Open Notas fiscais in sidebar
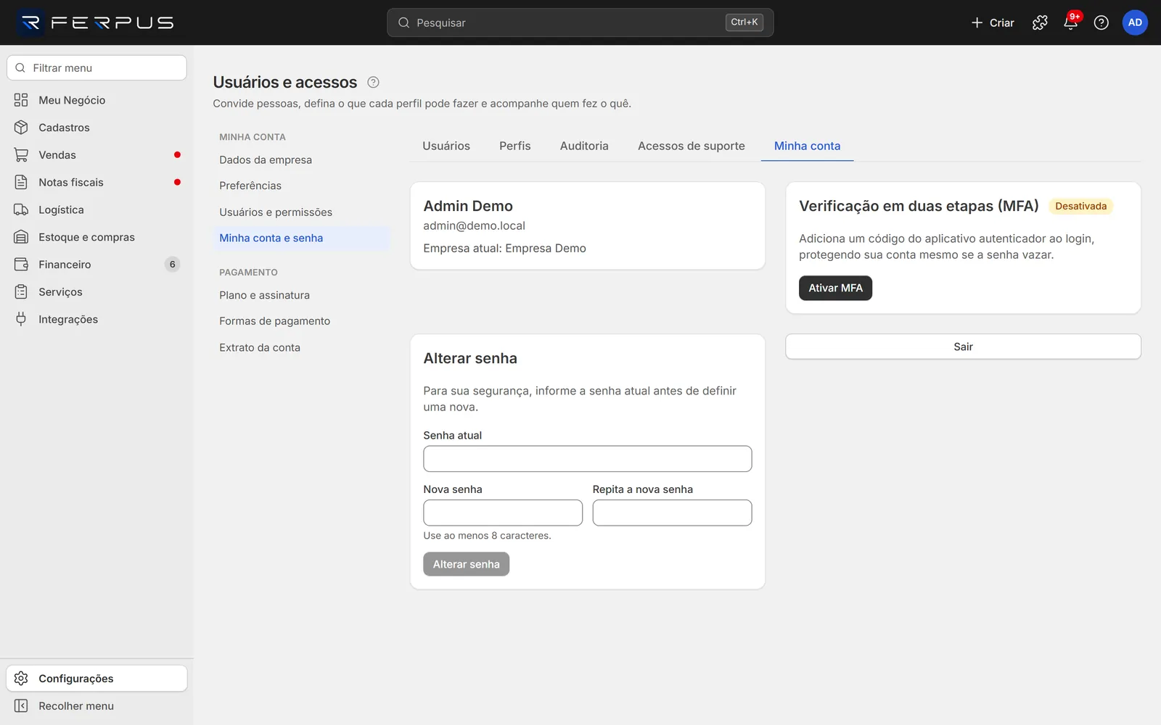 97,183
